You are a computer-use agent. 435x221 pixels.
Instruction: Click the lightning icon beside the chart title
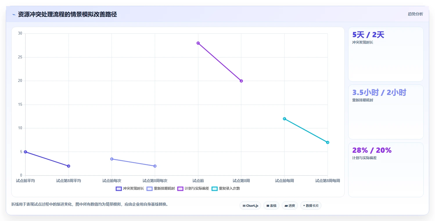click(14, 15)
